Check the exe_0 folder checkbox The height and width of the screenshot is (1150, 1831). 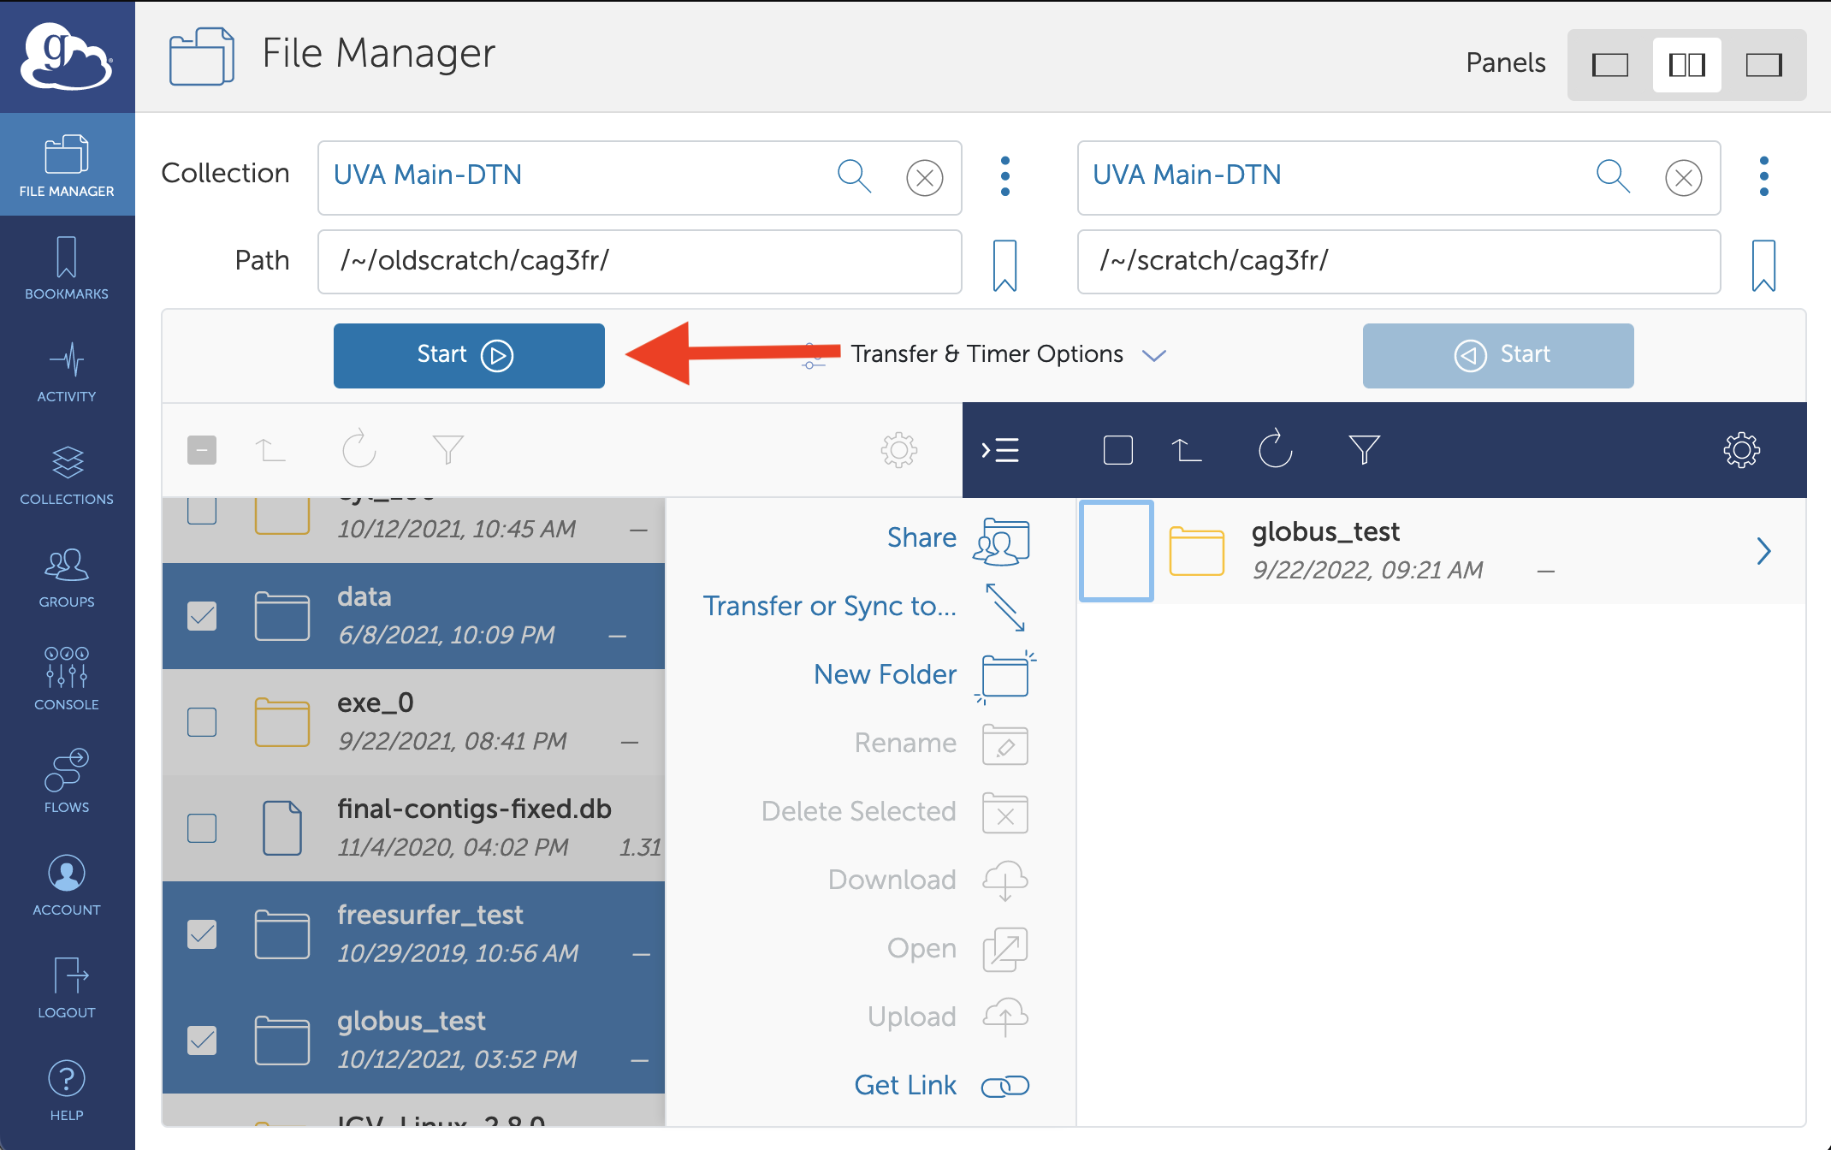point(202,722)
